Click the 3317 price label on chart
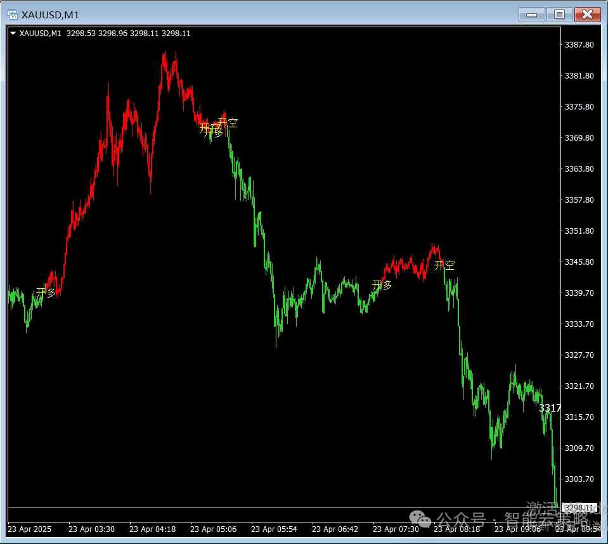 coord(550,408)
